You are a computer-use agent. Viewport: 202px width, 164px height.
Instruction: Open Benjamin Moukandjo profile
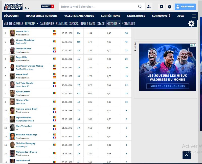(26, 135)
